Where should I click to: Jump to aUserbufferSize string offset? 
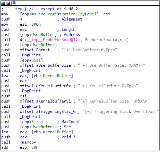[x=45, y=65]
